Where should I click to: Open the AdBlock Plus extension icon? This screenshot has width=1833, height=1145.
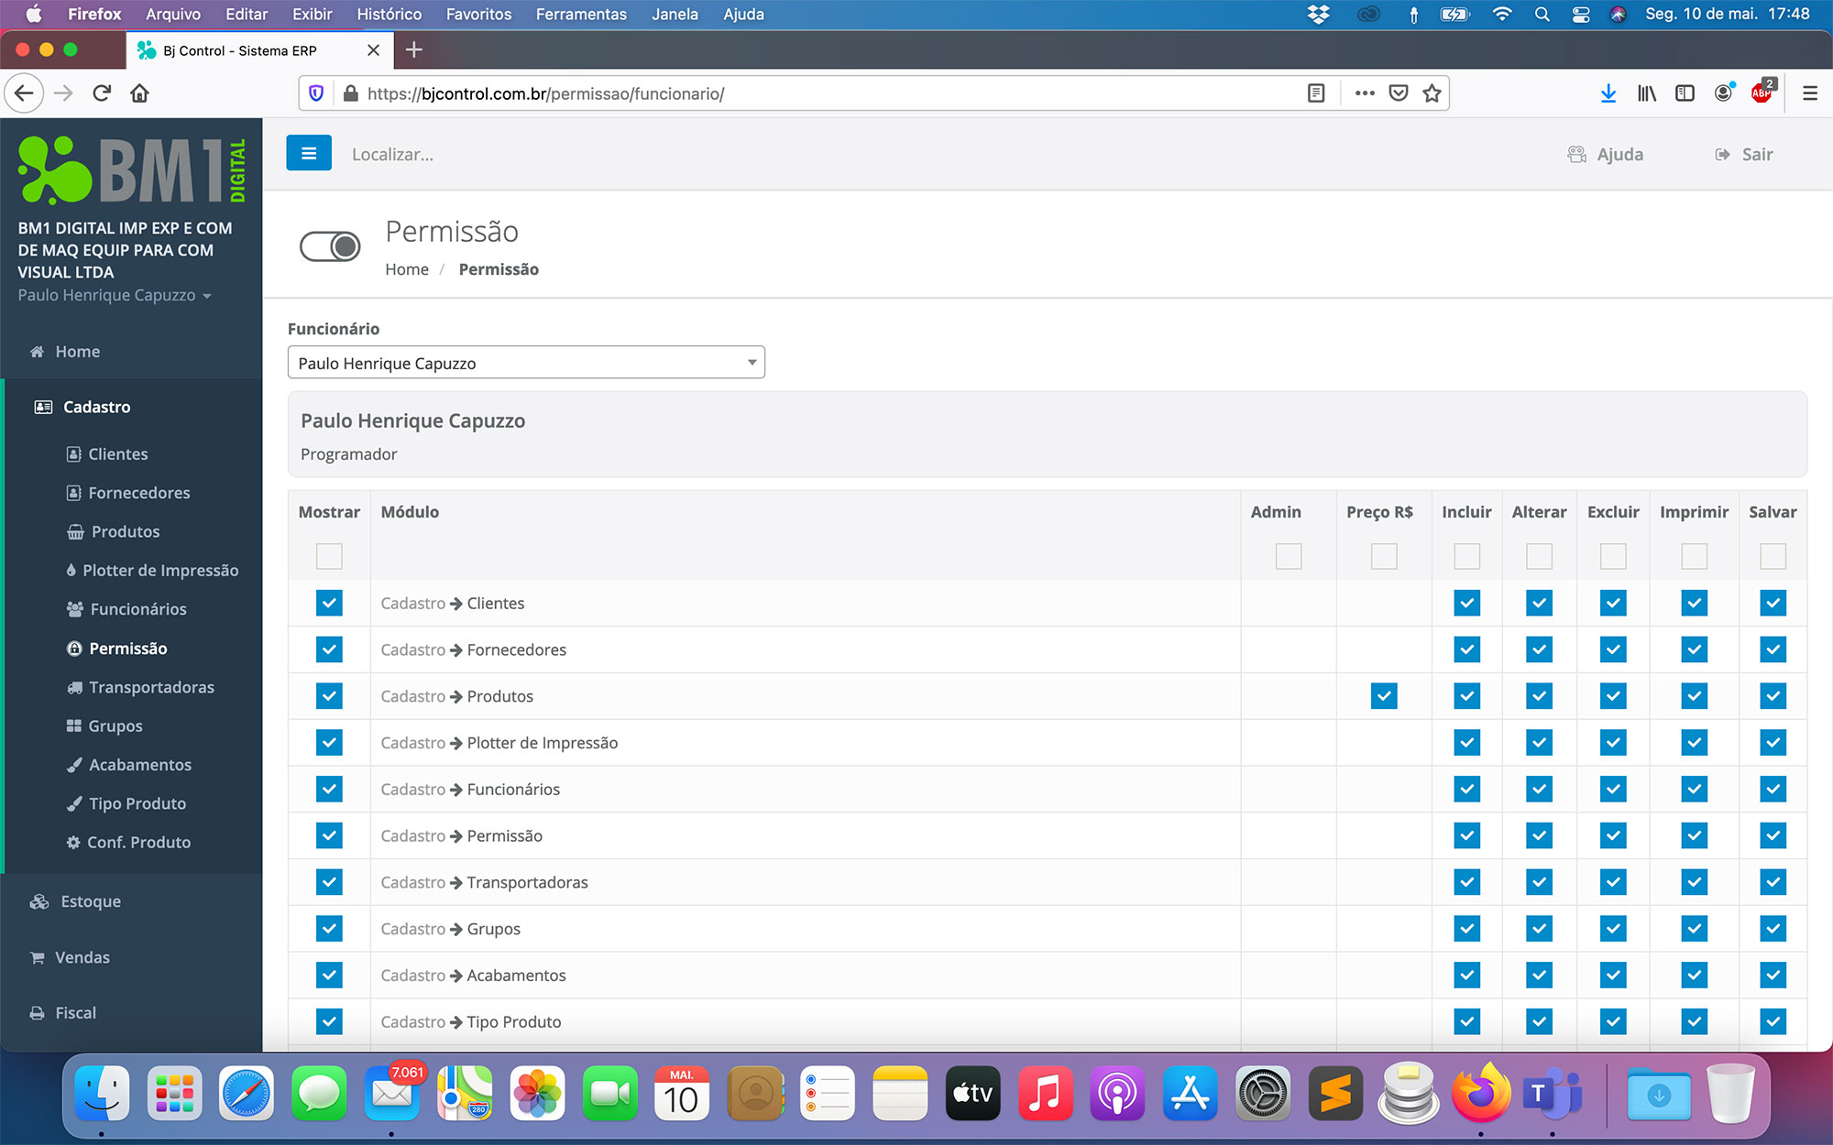[x=1762, y=93]
